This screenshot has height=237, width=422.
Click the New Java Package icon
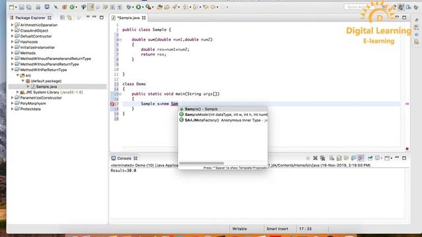(x=65, y=7)
